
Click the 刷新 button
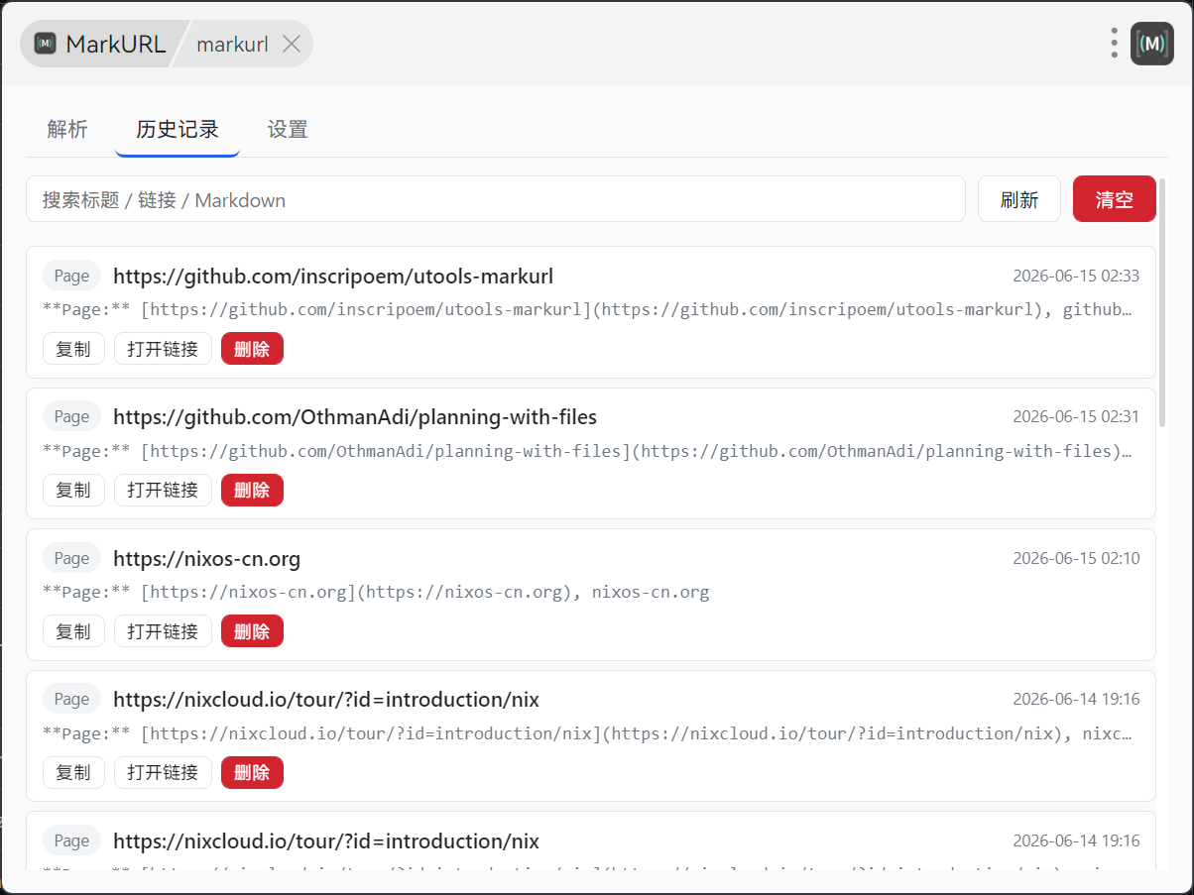[1019, 199]
